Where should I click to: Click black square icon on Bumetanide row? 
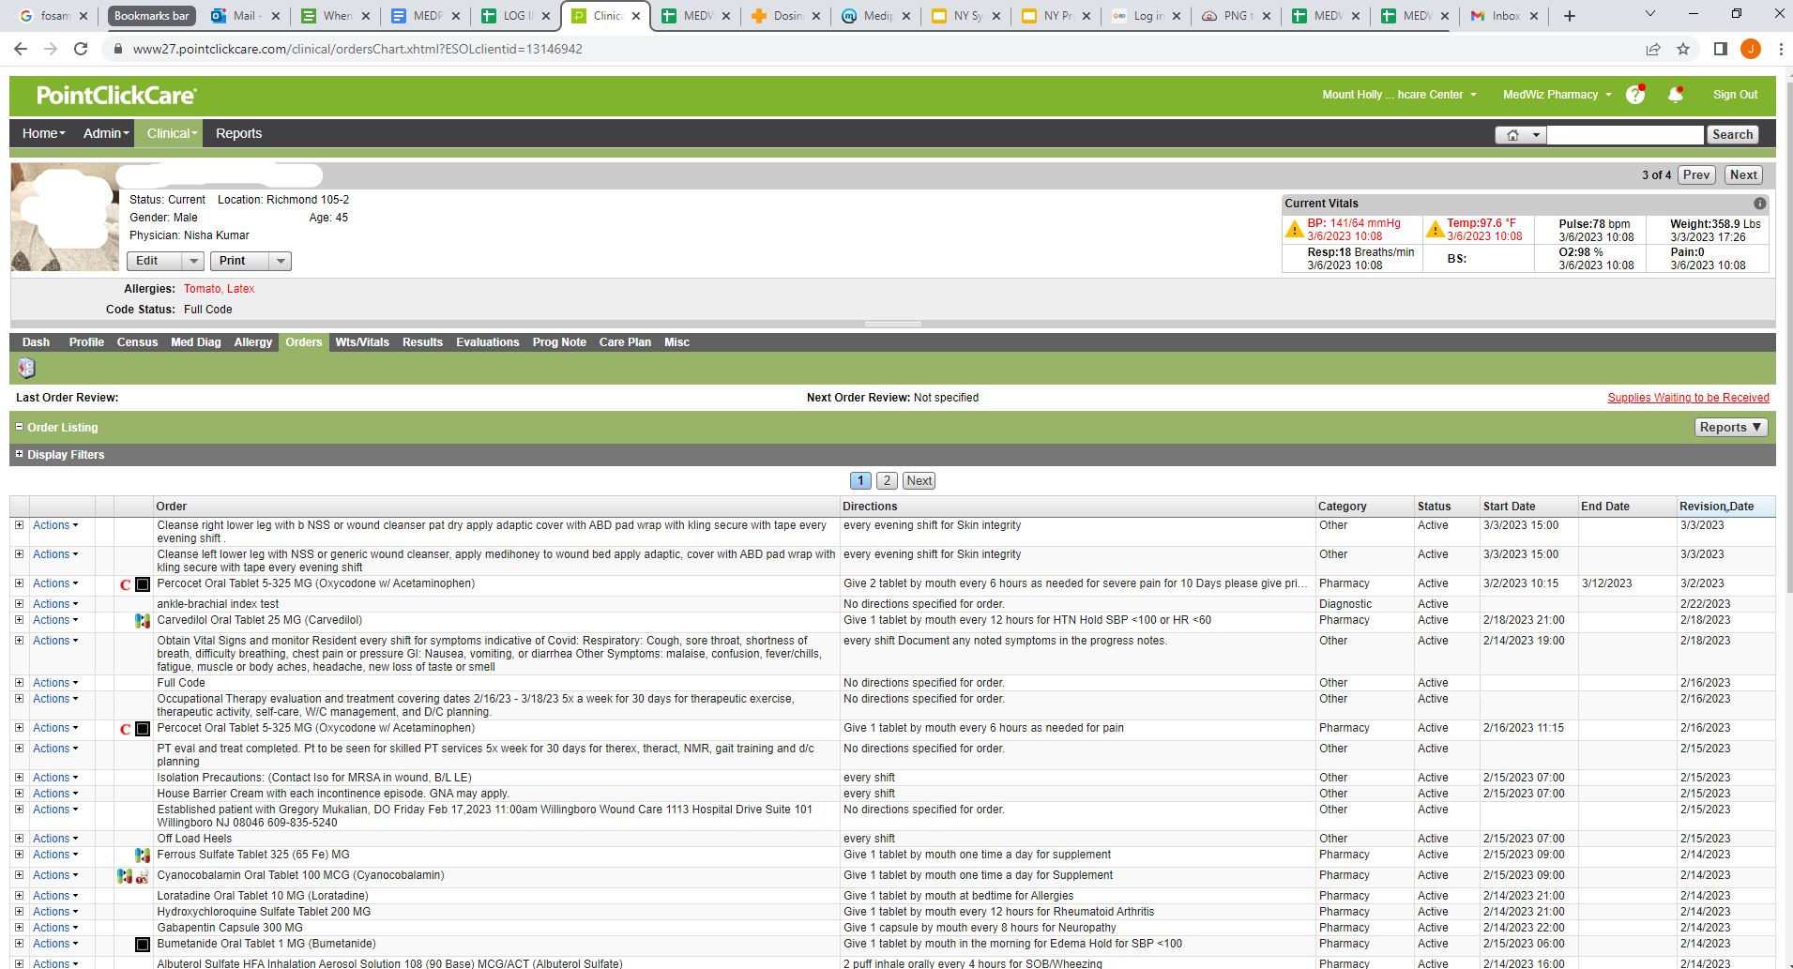click(x=143, y=945)
